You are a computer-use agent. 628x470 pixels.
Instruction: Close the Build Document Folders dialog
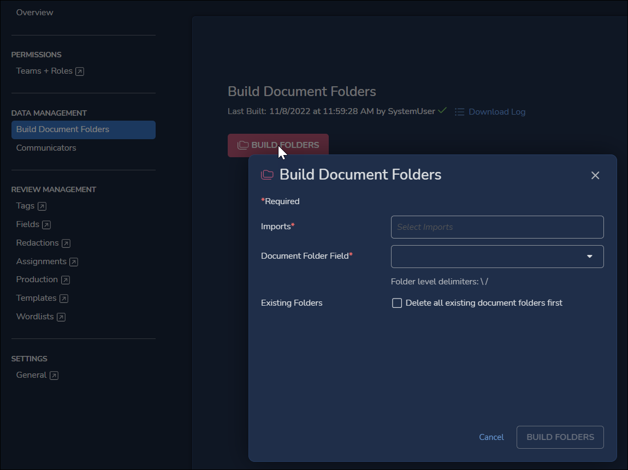tap(595, 175)
